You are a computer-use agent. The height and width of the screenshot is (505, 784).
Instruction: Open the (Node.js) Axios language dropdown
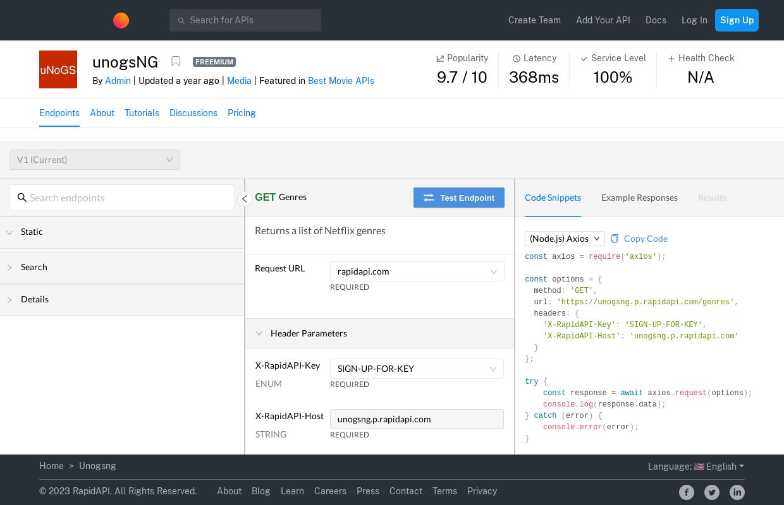(565, 239)
